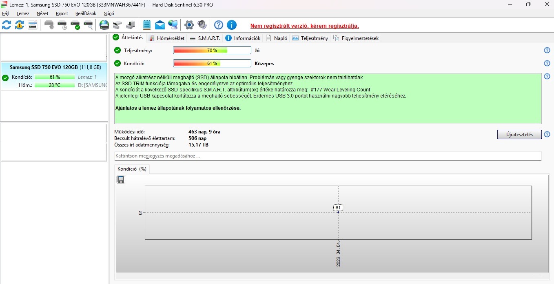
Task: Select the Kondíció (%) chart tab
Action: coord(132,169)
